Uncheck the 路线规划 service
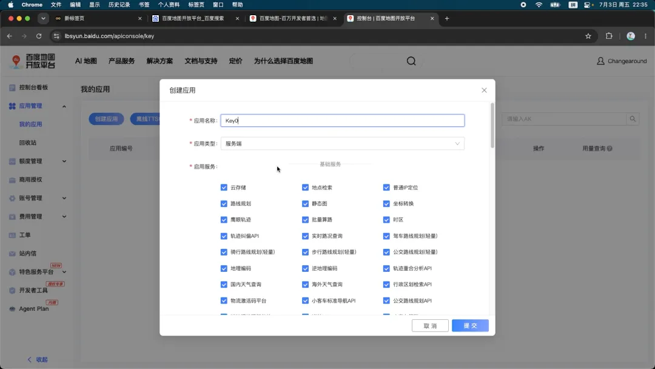 pyautogui.click(x=224, y=203)
